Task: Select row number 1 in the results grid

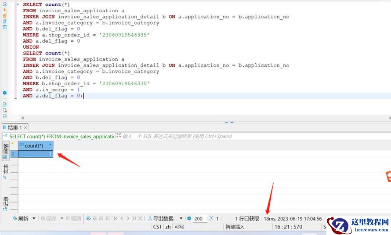Action: click(13, 154)
